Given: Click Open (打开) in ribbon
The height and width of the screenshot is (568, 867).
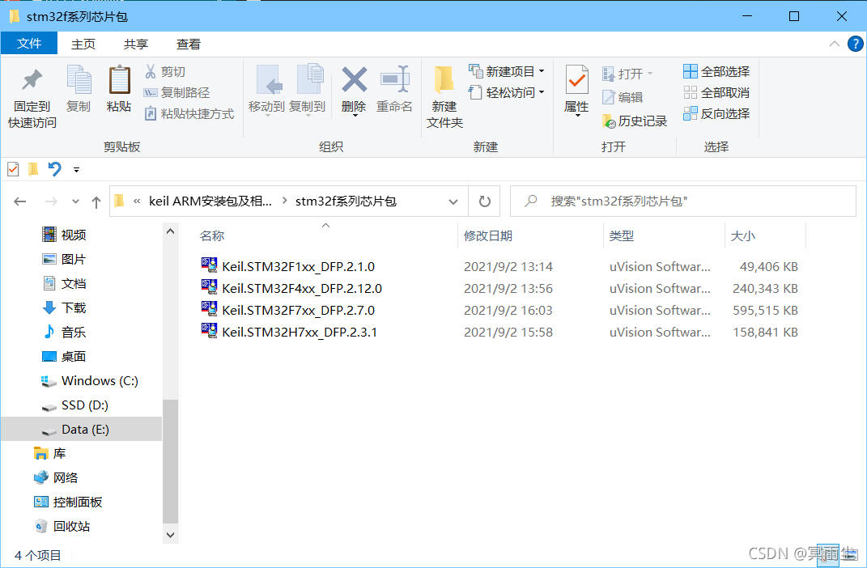Looking at the screenshot, I should [x=627, y=74].
